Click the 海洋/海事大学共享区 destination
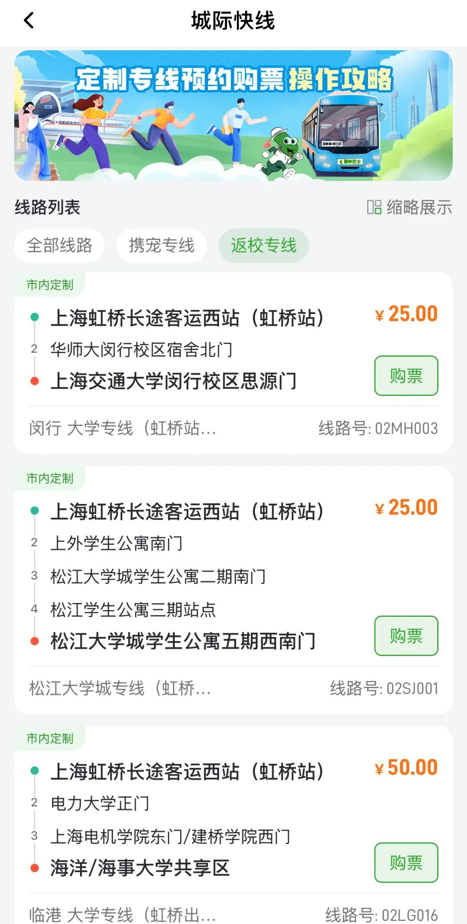467x924 pixels. (x=140, y=867)
